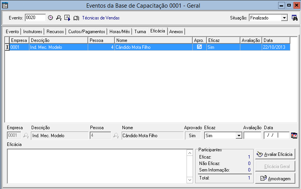
Task: Click the clock icon next to Evento
Action: point(50,18)
